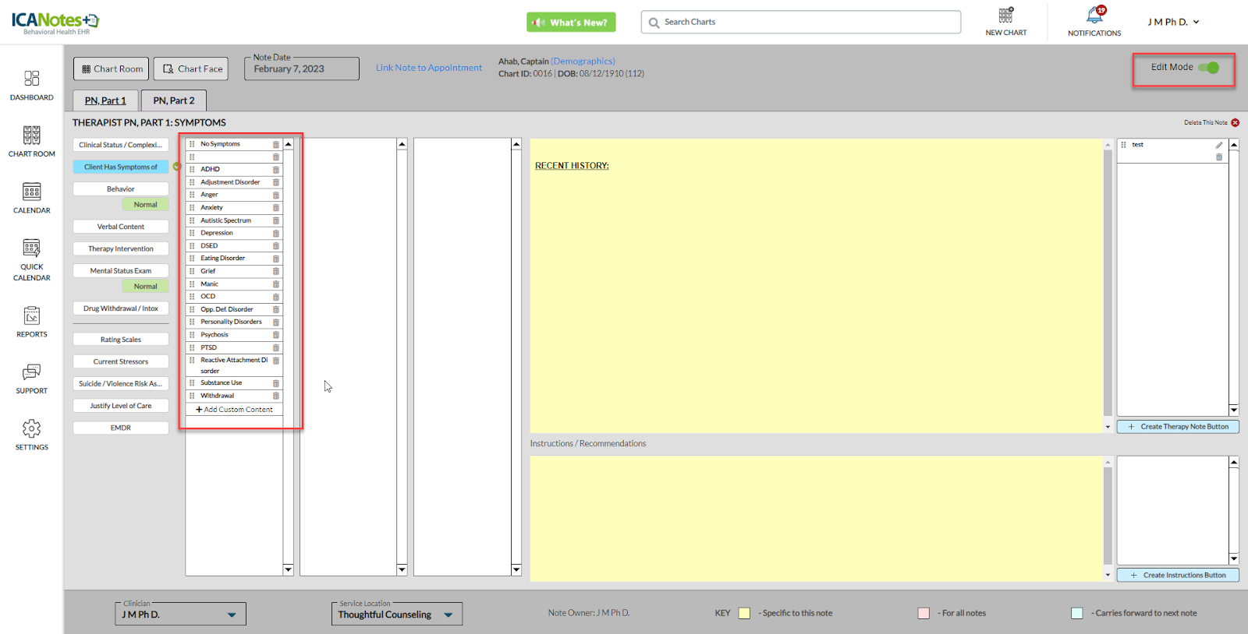Switch to the PN, Part 2 tab
This screenshot has width=1248, height=634.
point(173,100)
